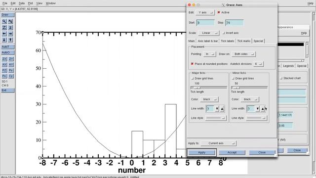
Task: Switch to the Main tab
Action: 192,41
